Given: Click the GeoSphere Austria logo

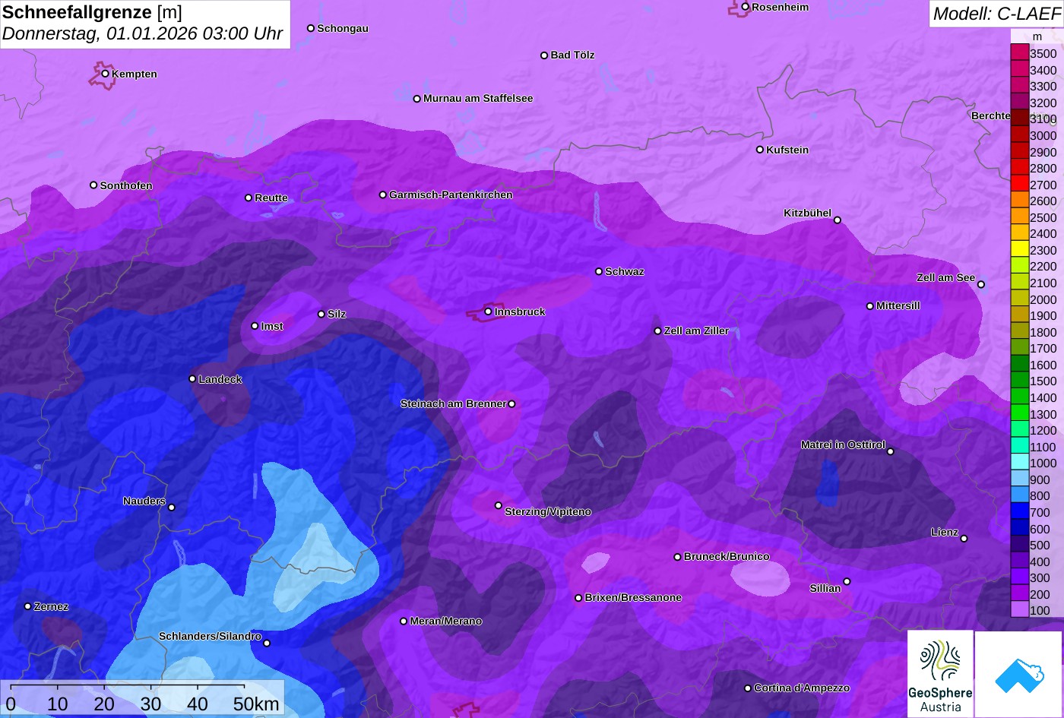Looking at the screenshot, I should pyautogui.click(x=940, y=674).
